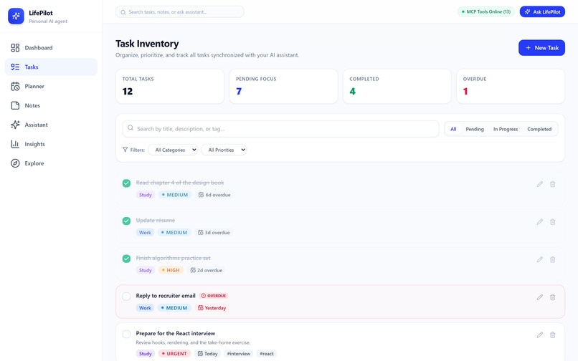Select the All status filter tab
Image resolution: width=578 pixels, height=361 pixels.
click(453, 129)
